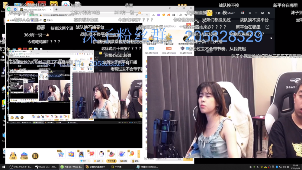Select the orange balloon gift
The height and width of the screenshot is (170, 302).
pos(132,154)
